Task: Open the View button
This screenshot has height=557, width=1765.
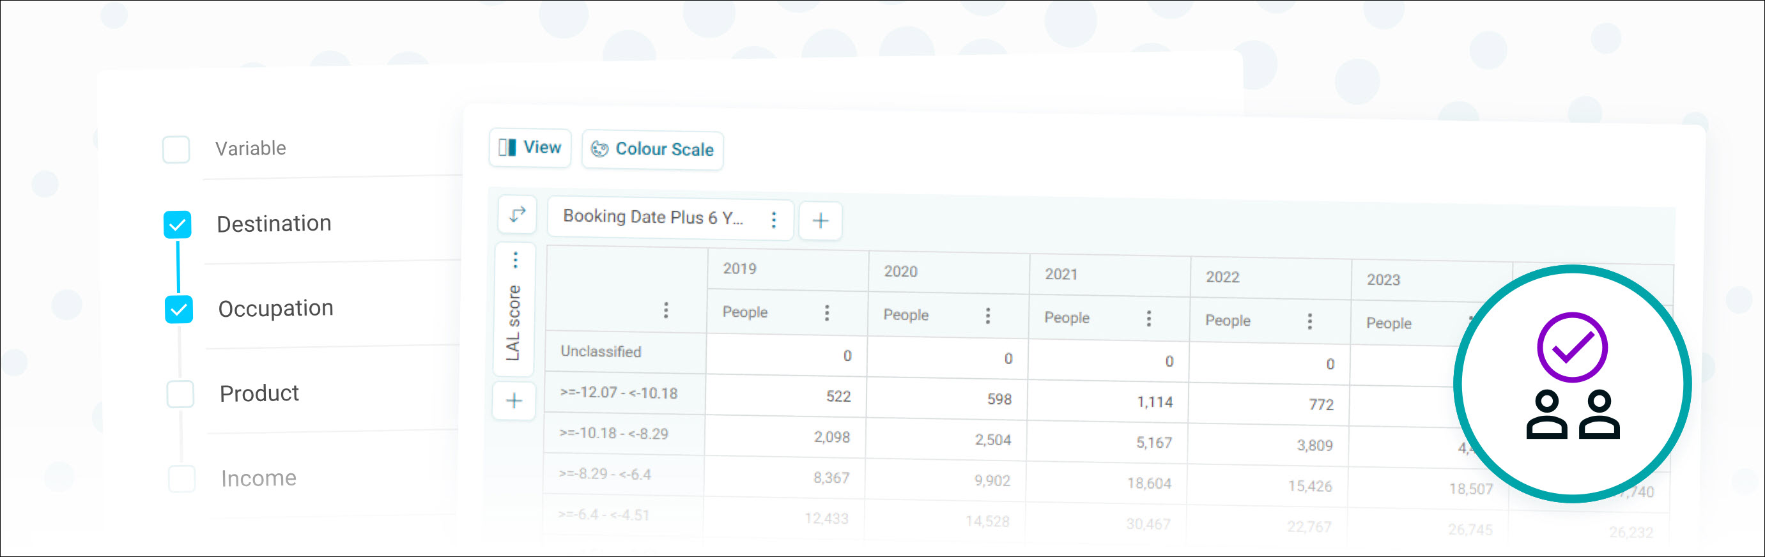Action: point(530,148)
